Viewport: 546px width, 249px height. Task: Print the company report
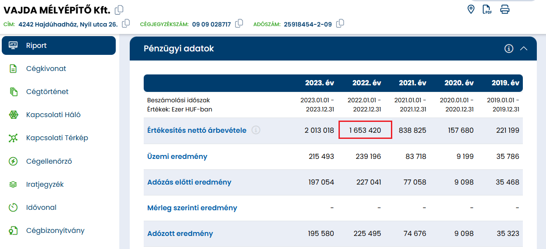(505, 10)
